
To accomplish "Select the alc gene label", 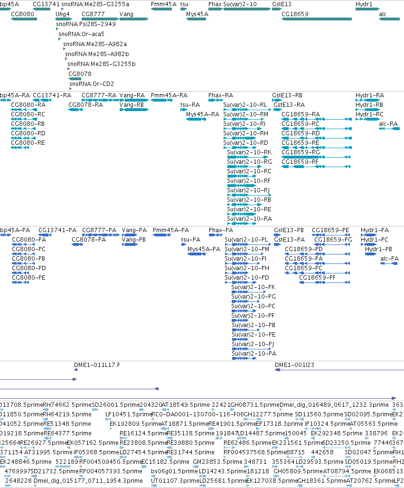I will coord(383,14).
